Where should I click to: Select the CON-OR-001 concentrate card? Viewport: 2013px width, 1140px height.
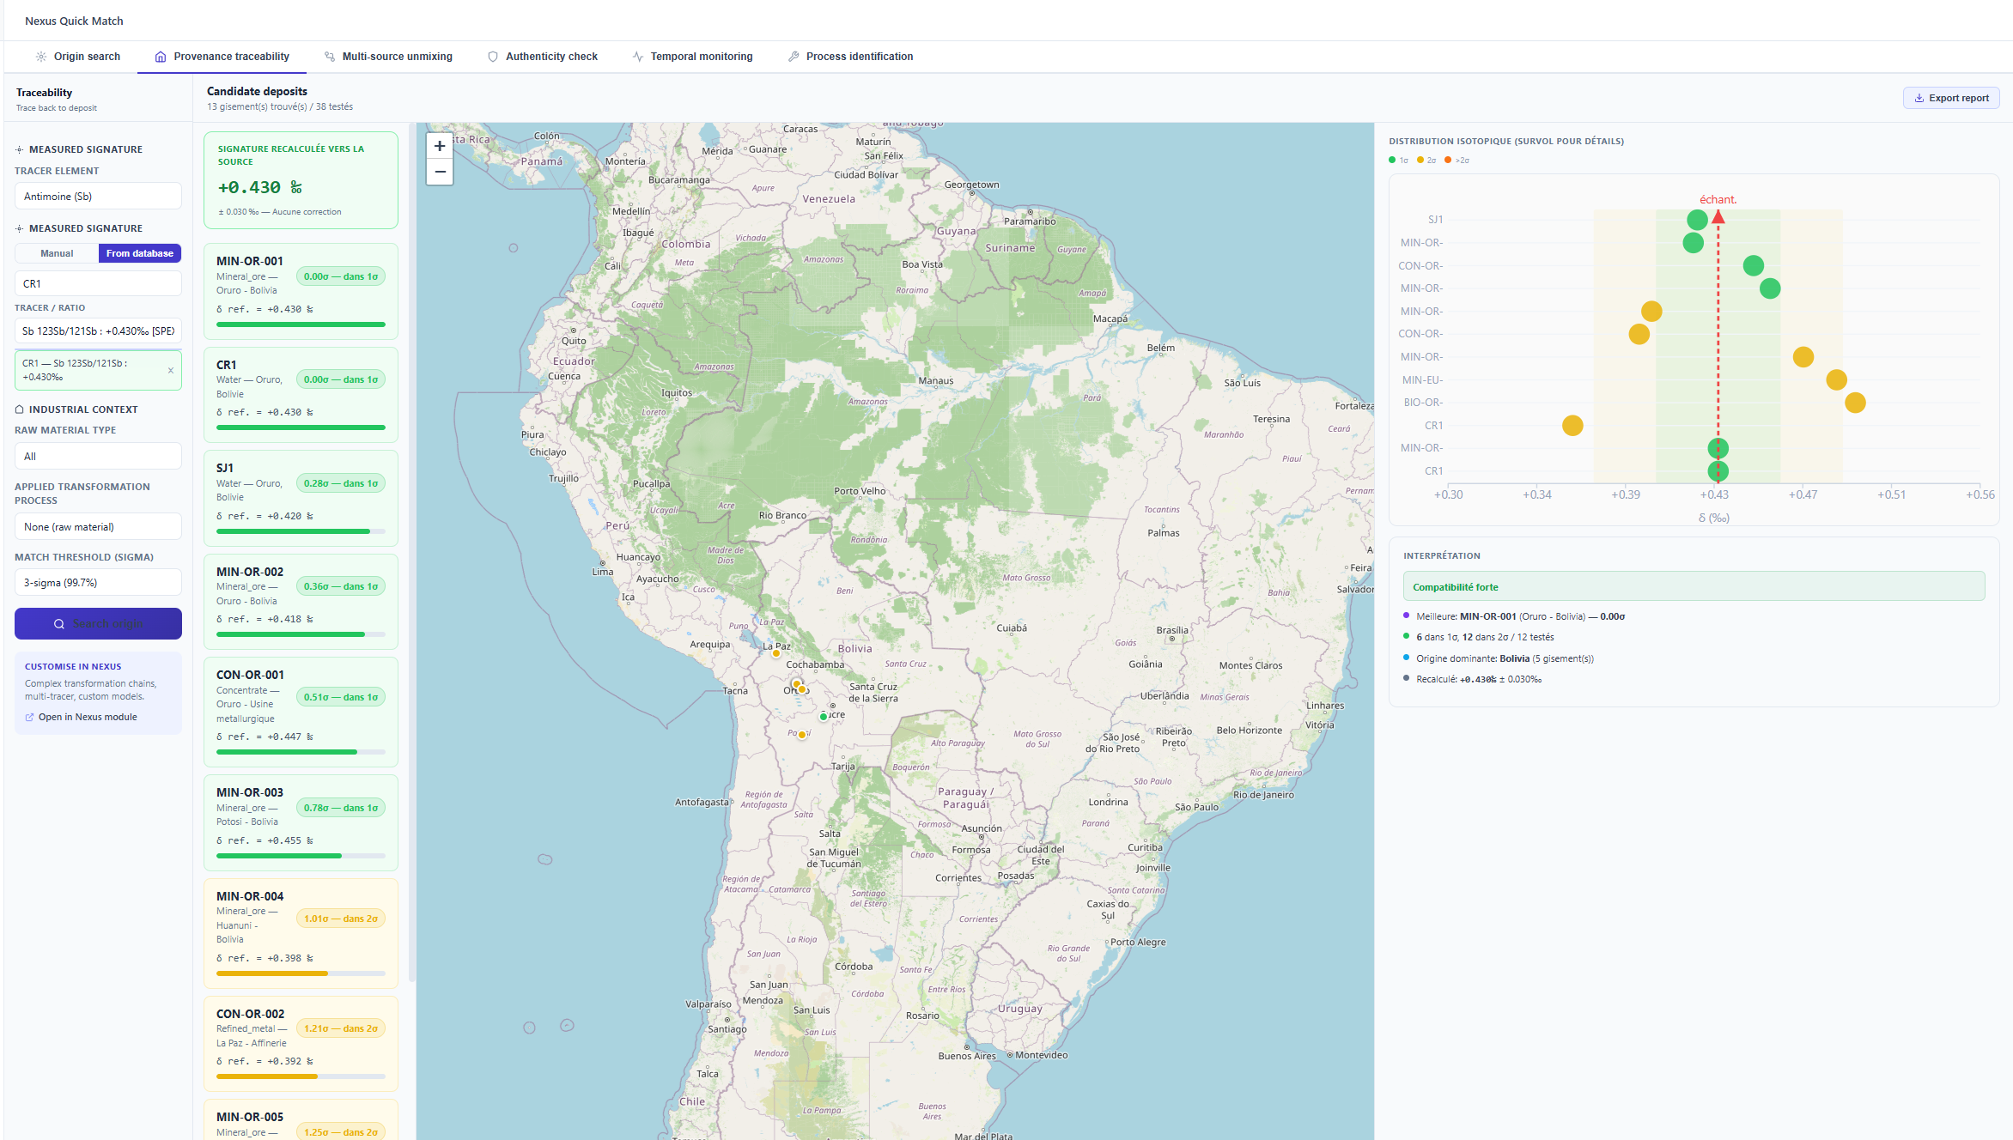coord(301,712)
